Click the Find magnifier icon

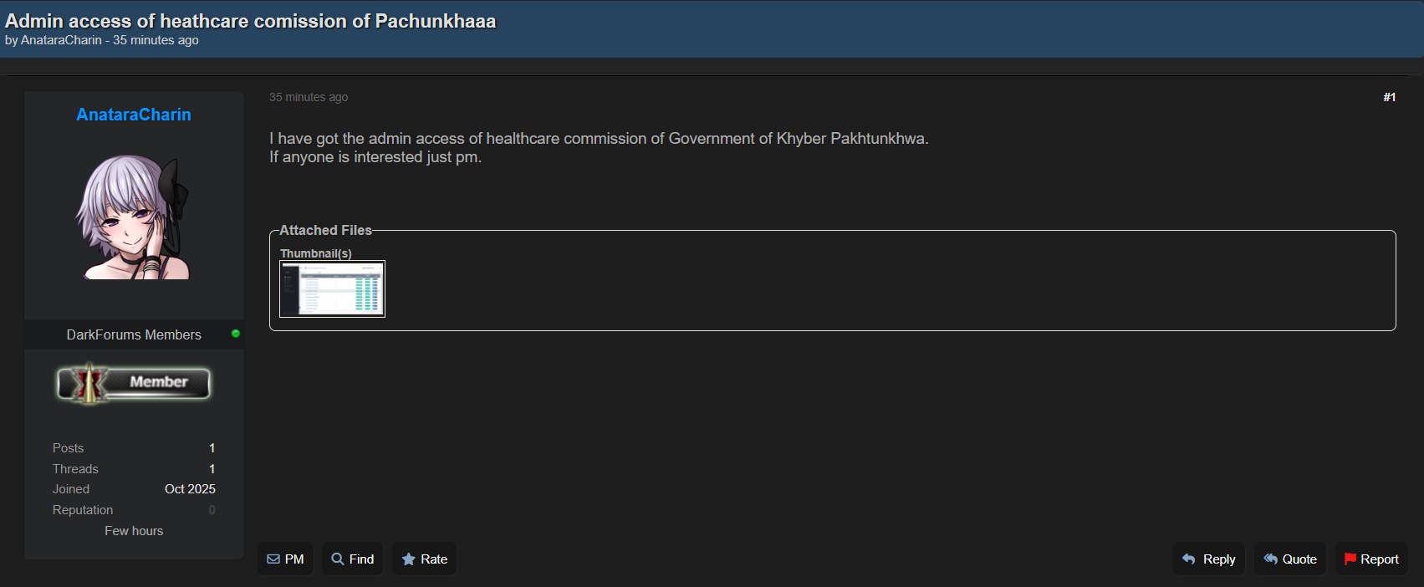(x=338, y=559)
